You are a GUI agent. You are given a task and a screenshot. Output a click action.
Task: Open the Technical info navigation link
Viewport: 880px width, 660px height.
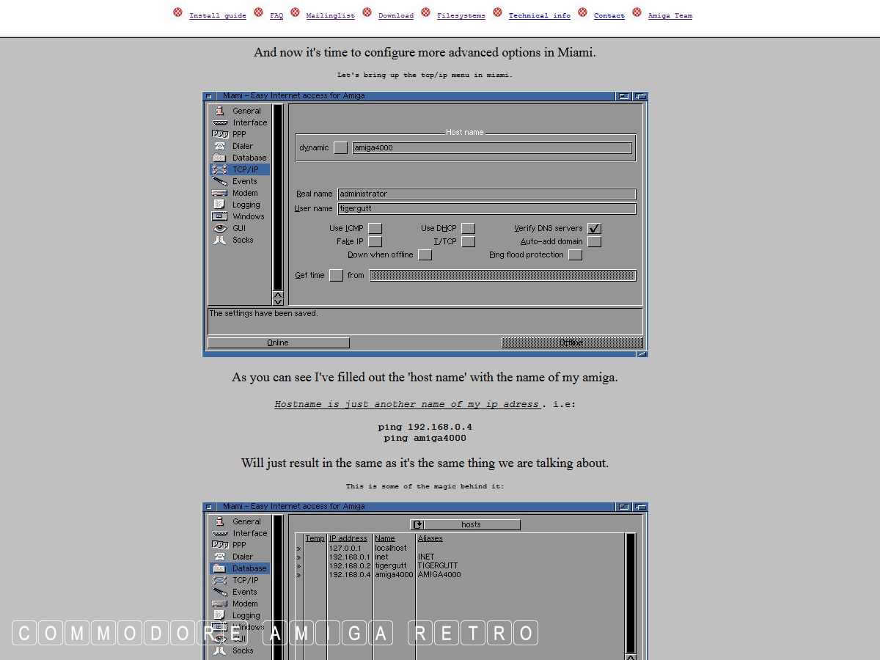point(539,15)
